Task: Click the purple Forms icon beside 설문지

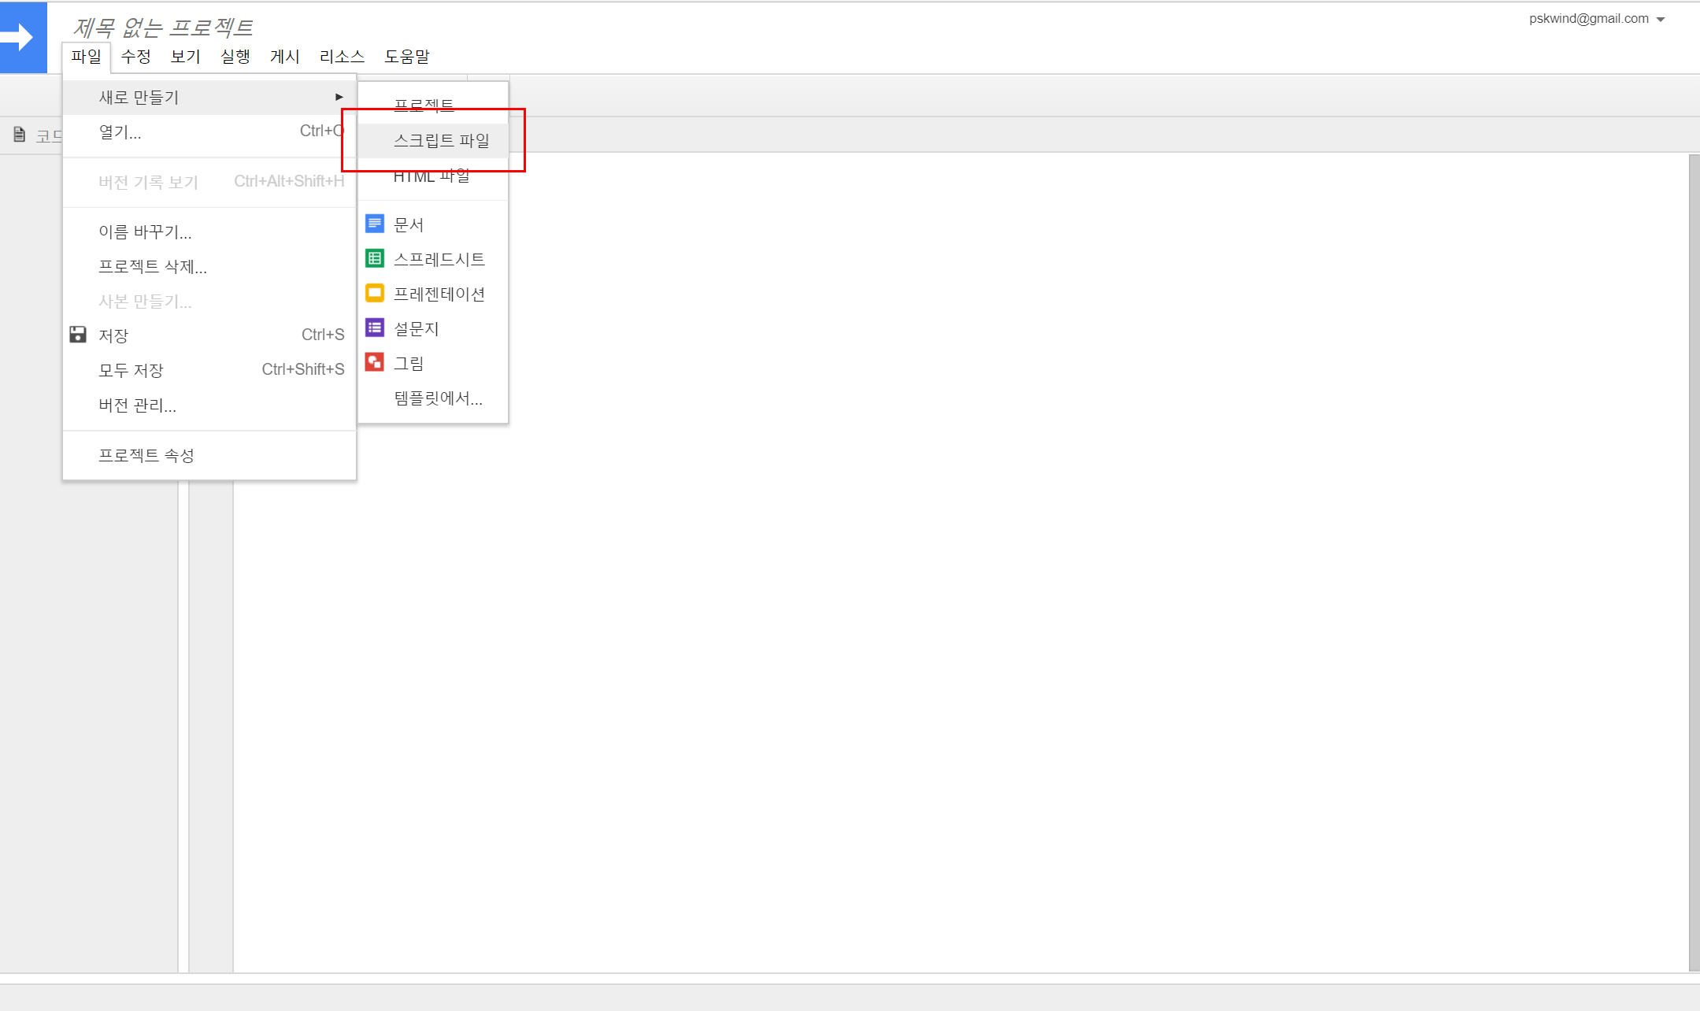Action: click(x=375, y=328)
